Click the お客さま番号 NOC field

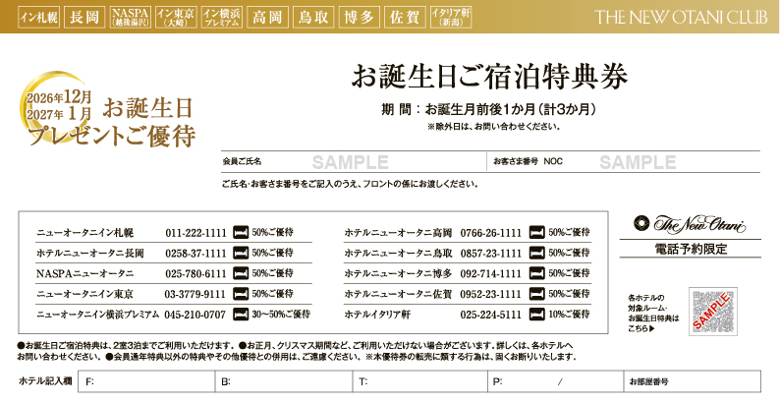[x=624, y=162]
